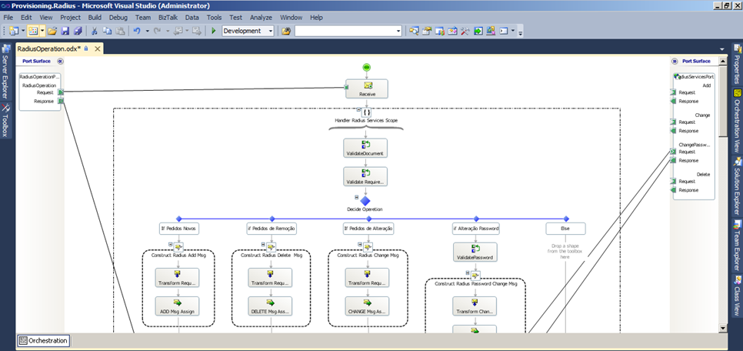This screenshot has height=351, width=743.
Task: Open the Analyze menu
Action: pos(261,18)
